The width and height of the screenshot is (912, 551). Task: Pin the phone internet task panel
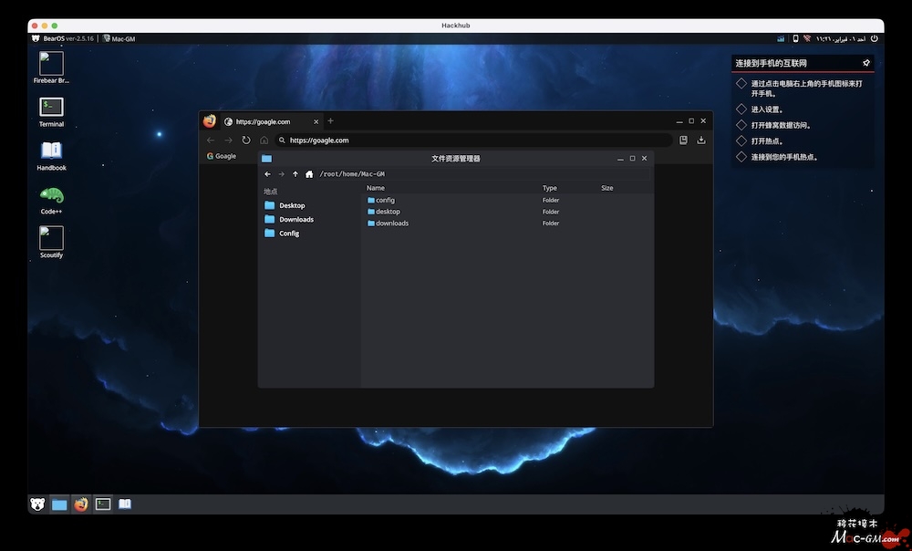pyautogui.click(x=865, y=63)
